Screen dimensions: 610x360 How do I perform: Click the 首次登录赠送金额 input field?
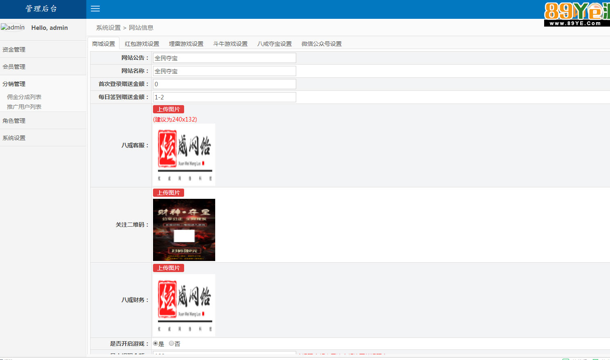pyautogui.click(x=225, y=84)
